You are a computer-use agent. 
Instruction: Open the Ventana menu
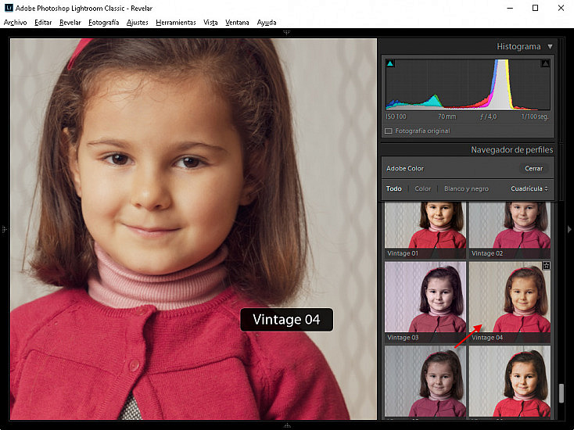point(237,23)
